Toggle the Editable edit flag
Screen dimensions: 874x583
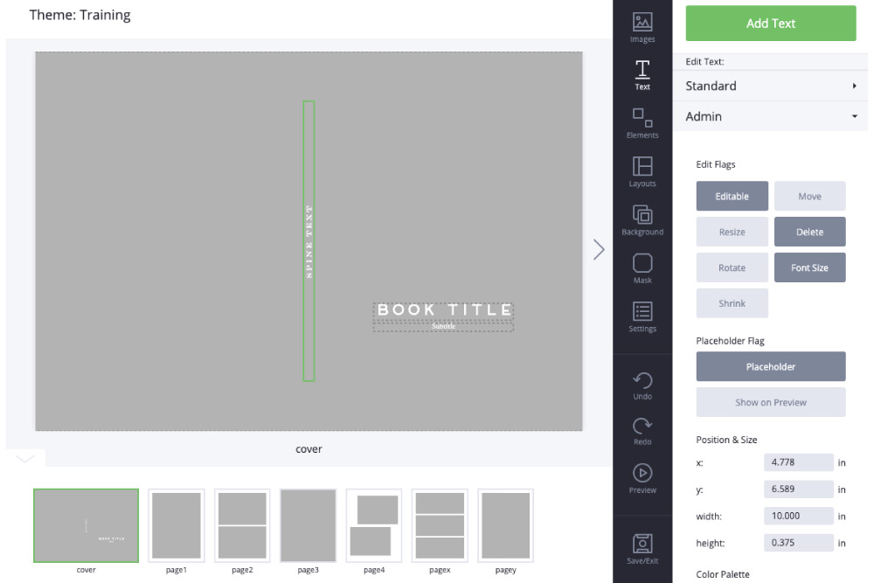pyautogui.click(x=732, y=196)
